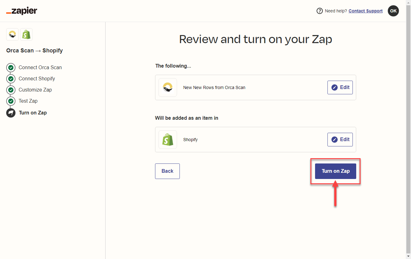The image size is (411, 259).
Task: Click the Zapier logo
Action: 22,11
